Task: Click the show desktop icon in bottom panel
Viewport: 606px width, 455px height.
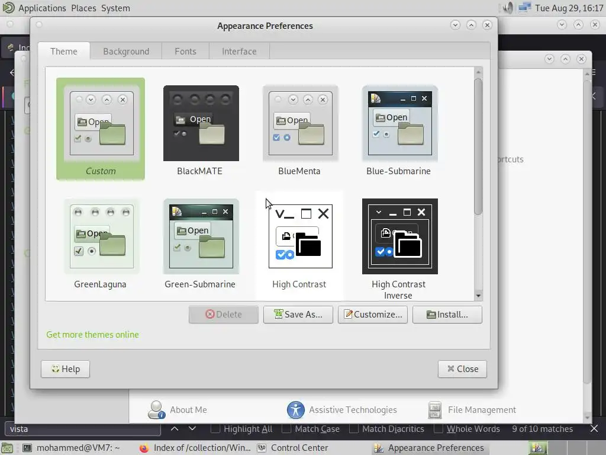Action: [8, 448]
